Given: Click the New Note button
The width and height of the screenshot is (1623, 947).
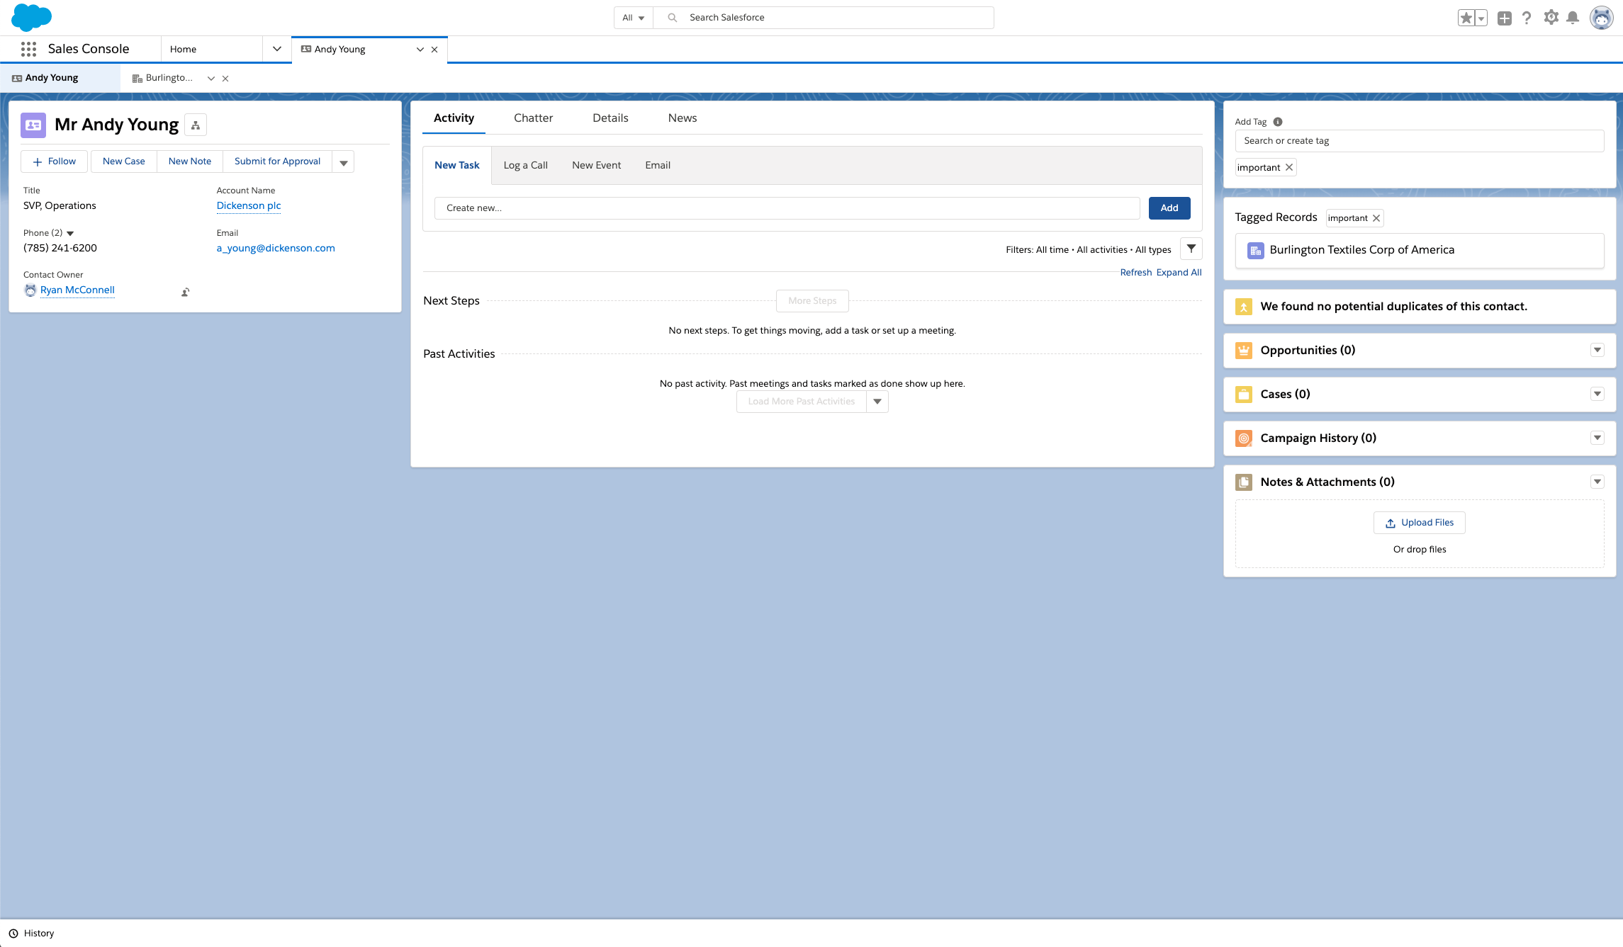Looking at the screenshot, I should click(190, 161).
